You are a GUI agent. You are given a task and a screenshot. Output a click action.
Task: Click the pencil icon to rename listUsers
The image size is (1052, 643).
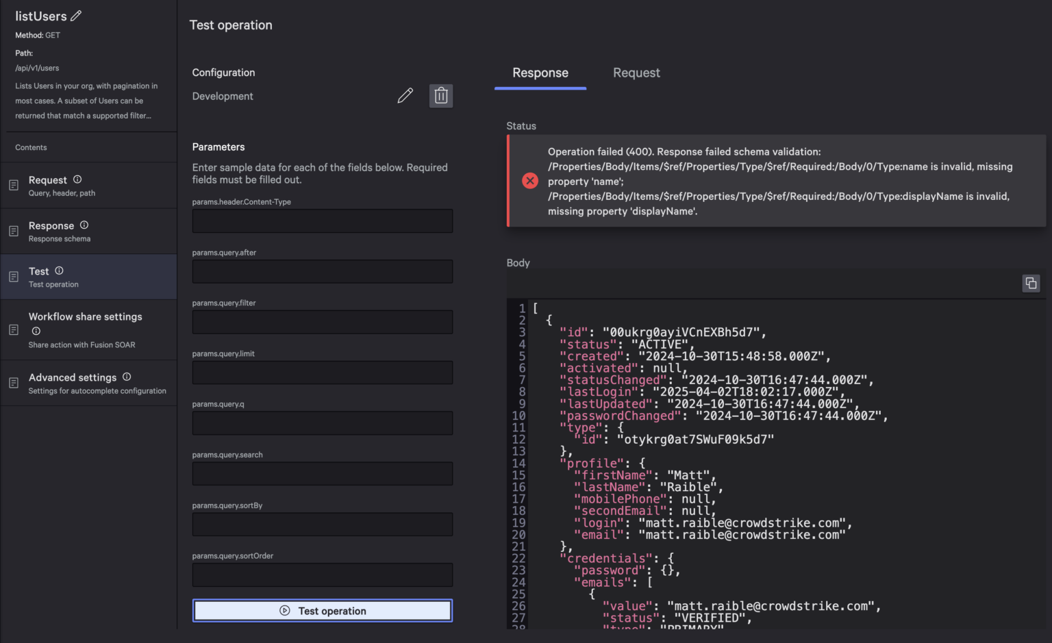coord(77,15)
